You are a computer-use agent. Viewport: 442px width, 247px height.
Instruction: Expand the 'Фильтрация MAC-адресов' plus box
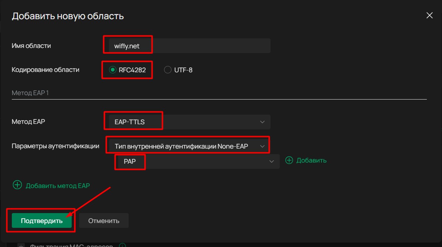point(21,246)
